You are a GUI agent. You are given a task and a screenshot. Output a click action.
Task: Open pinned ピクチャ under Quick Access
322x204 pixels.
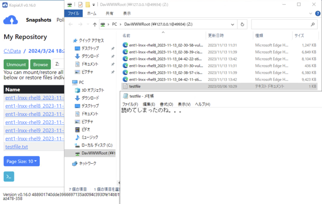pos(84,72)
